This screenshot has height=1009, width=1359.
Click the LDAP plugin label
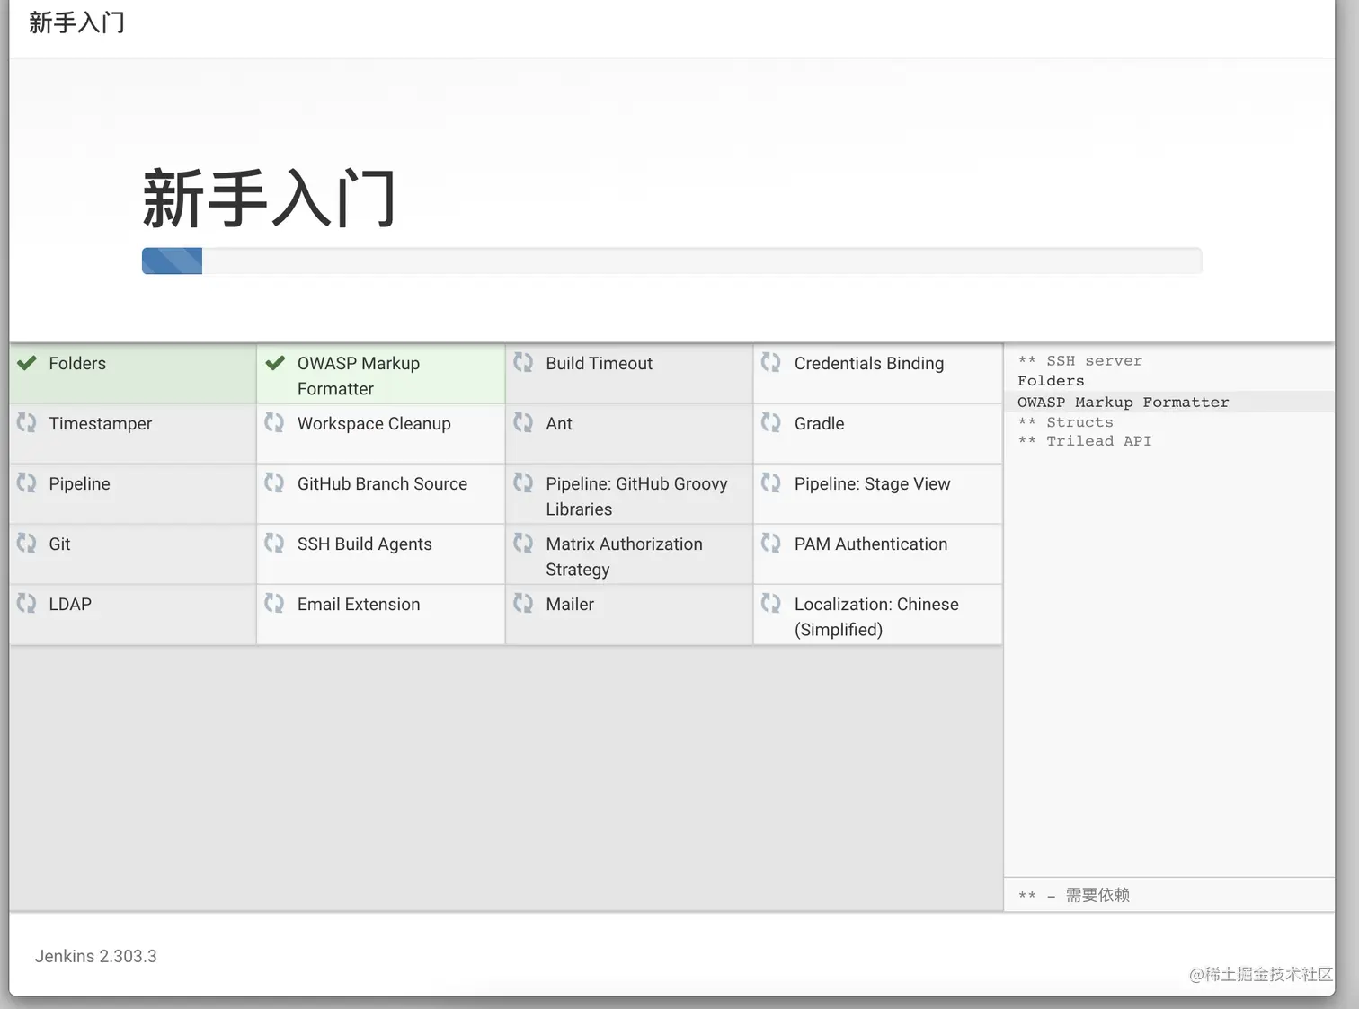(70, 604)
